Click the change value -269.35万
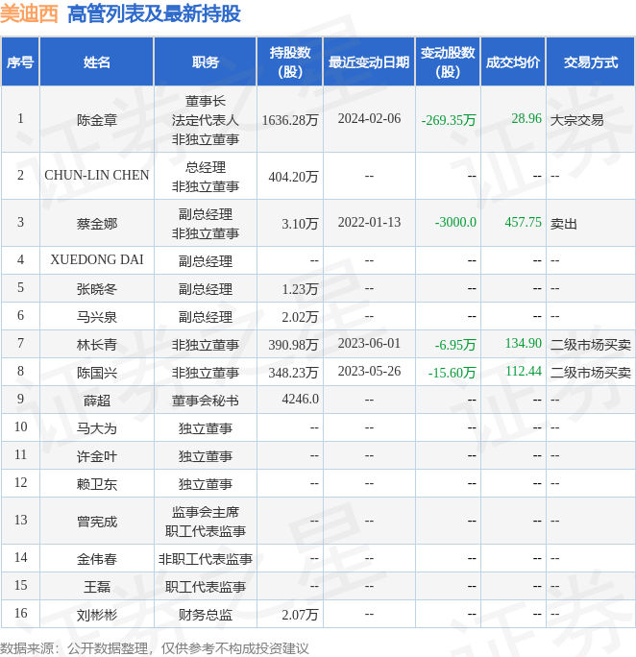Image resolution: width=636 pixels, height=657 pixels. click(x=449, y=120)
